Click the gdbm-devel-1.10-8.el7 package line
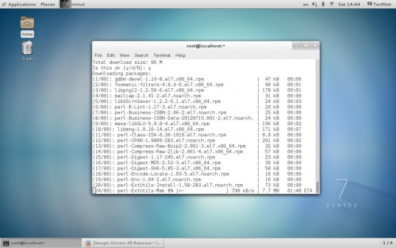Image resolution: width=396 pixels, height=248 pixels. coord(197,79)
